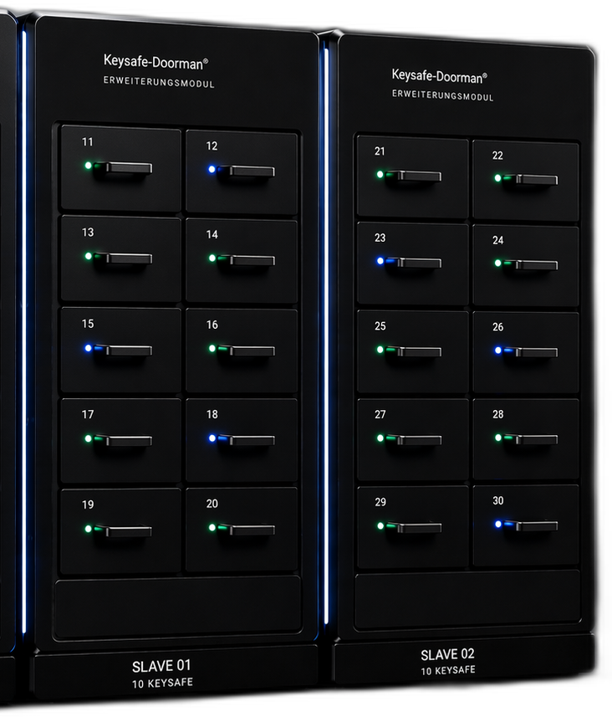
Task: Click the blue LED on compartment 30
Action: point(498,524)
